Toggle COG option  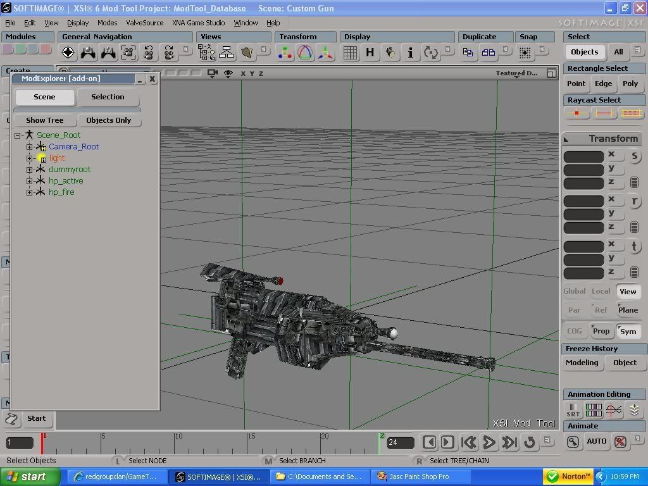575,331
